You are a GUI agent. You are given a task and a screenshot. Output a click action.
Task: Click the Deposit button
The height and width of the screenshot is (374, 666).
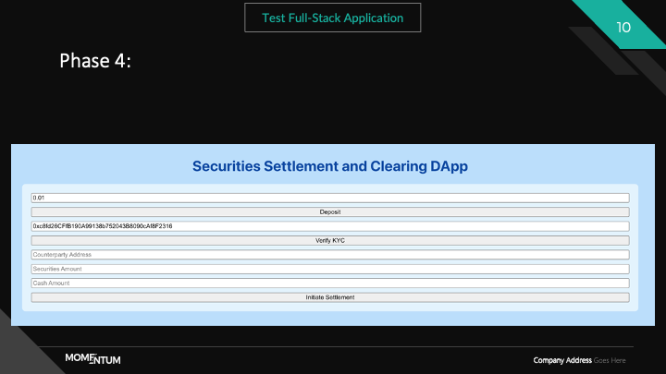tap(330, 211)
